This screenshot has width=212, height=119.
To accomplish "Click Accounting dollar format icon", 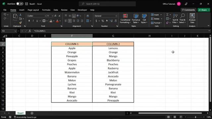I will (x=96, y=21).
